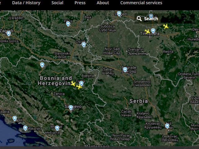Click the Čačak city label
Image resolution: width=199 pixels, height=149 pixels.
coord(126,113)
